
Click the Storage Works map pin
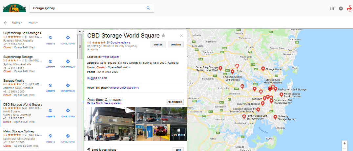click(x=263, y=69)
